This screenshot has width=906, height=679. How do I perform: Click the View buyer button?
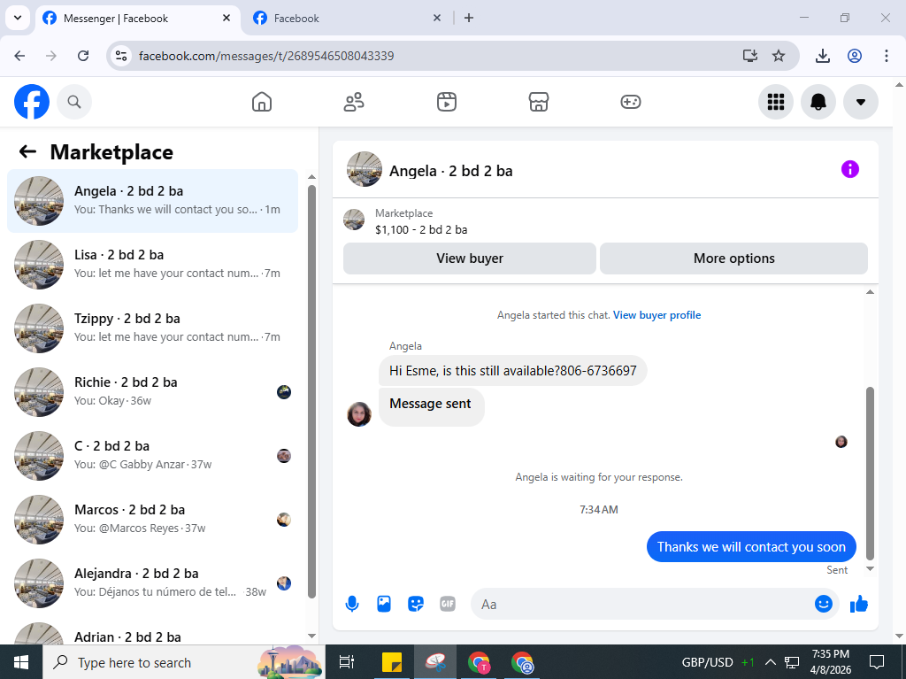[x=470, y=258]
